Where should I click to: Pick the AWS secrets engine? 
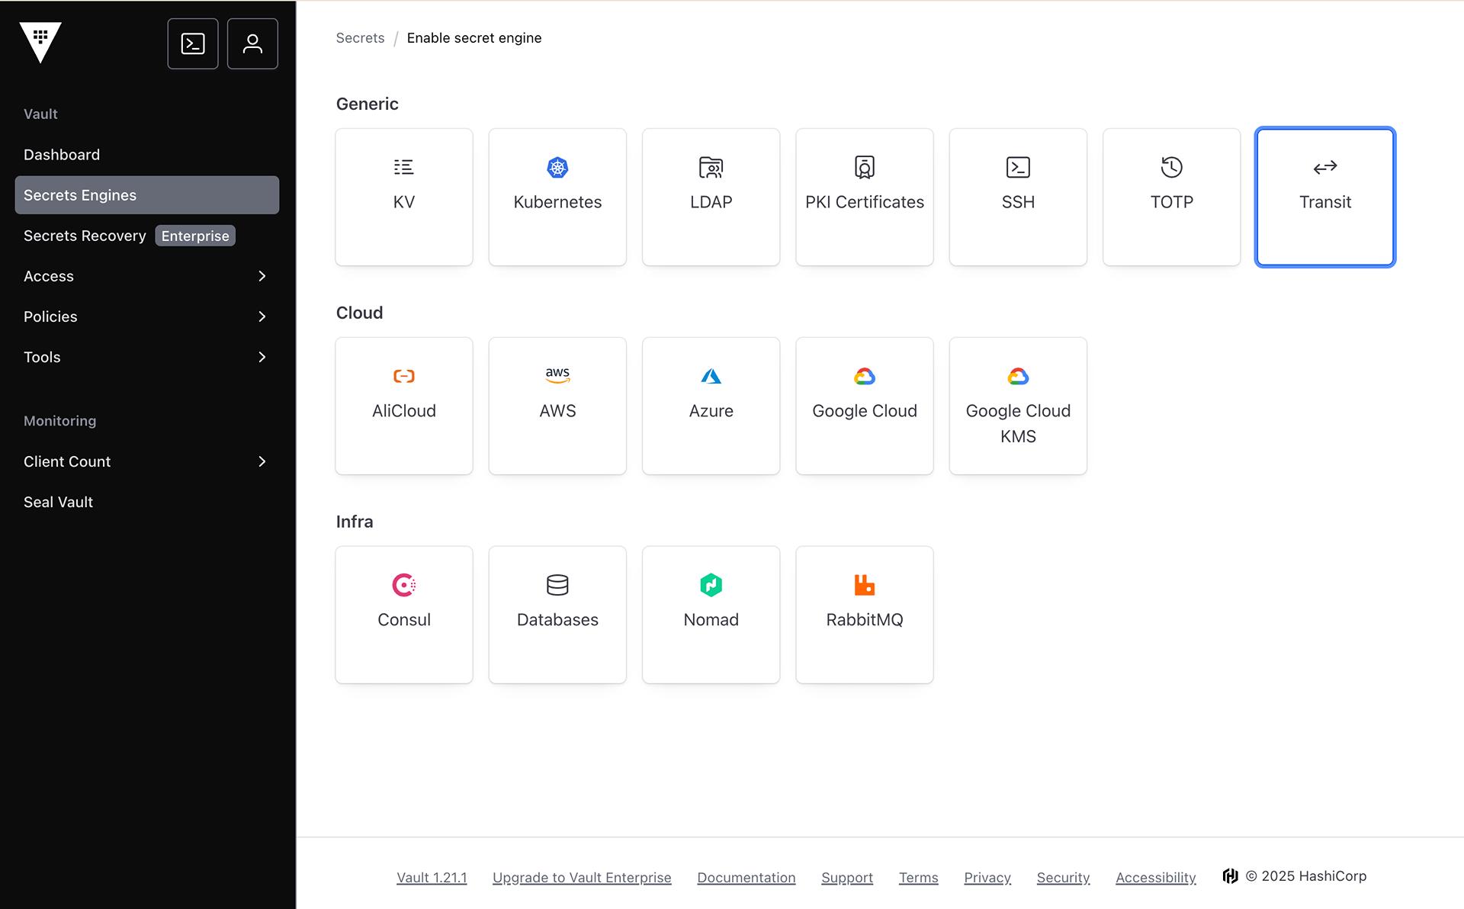point(557,406)
